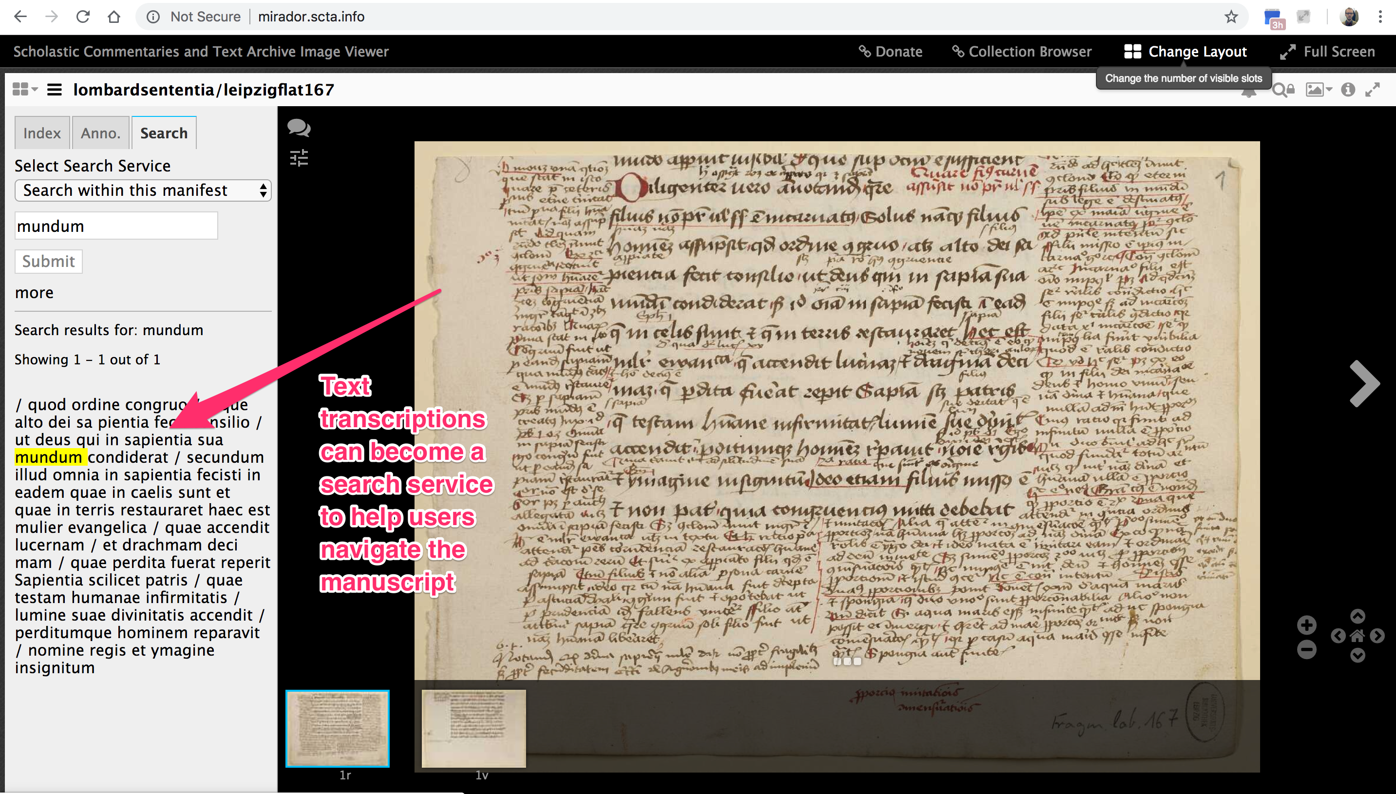Image resolution: width=1396 pixels, height=794 pixels.
Task: Click the mundum search input field
Action: (116, 226)
